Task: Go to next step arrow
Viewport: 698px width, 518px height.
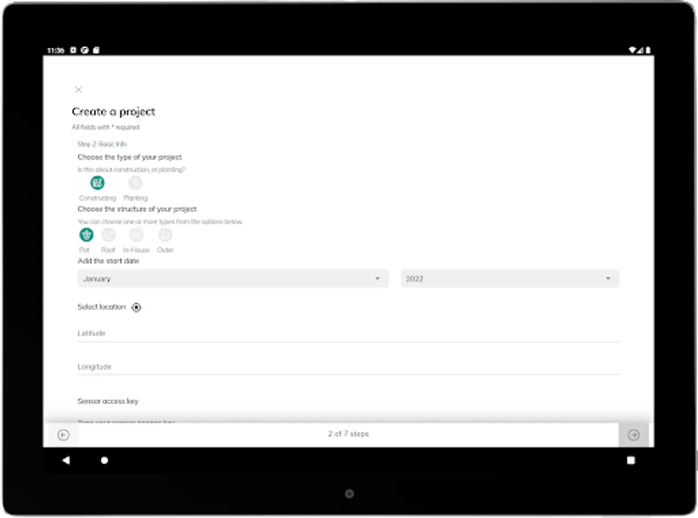Action: coord(634,435)
